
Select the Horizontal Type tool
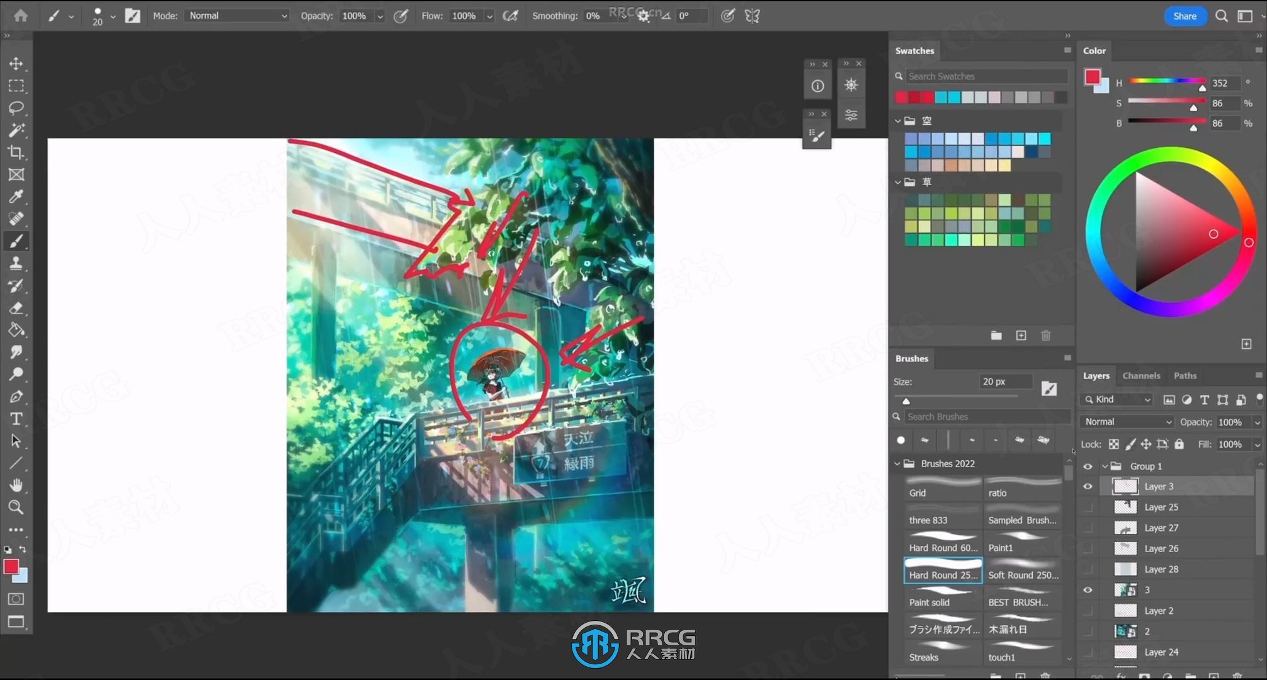coord(16,419)
